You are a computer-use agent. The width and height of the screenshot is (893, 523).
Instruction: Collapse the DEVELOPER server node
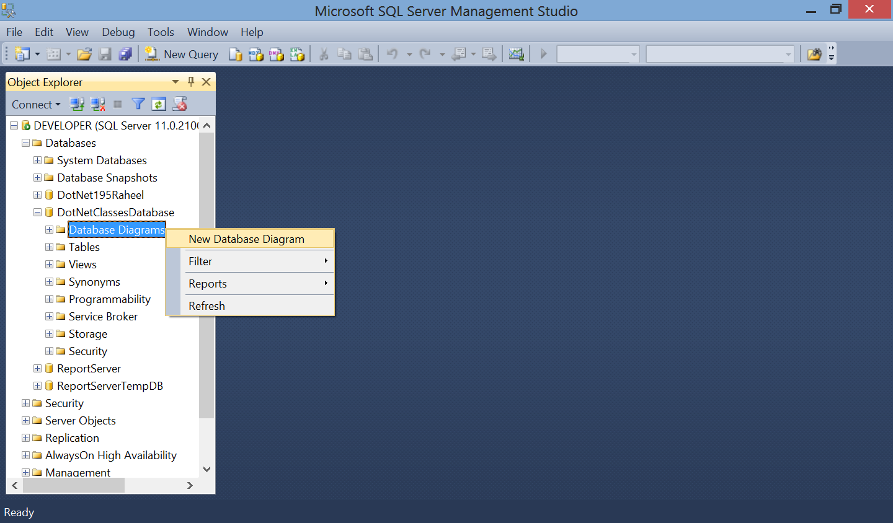coord(14,126)
